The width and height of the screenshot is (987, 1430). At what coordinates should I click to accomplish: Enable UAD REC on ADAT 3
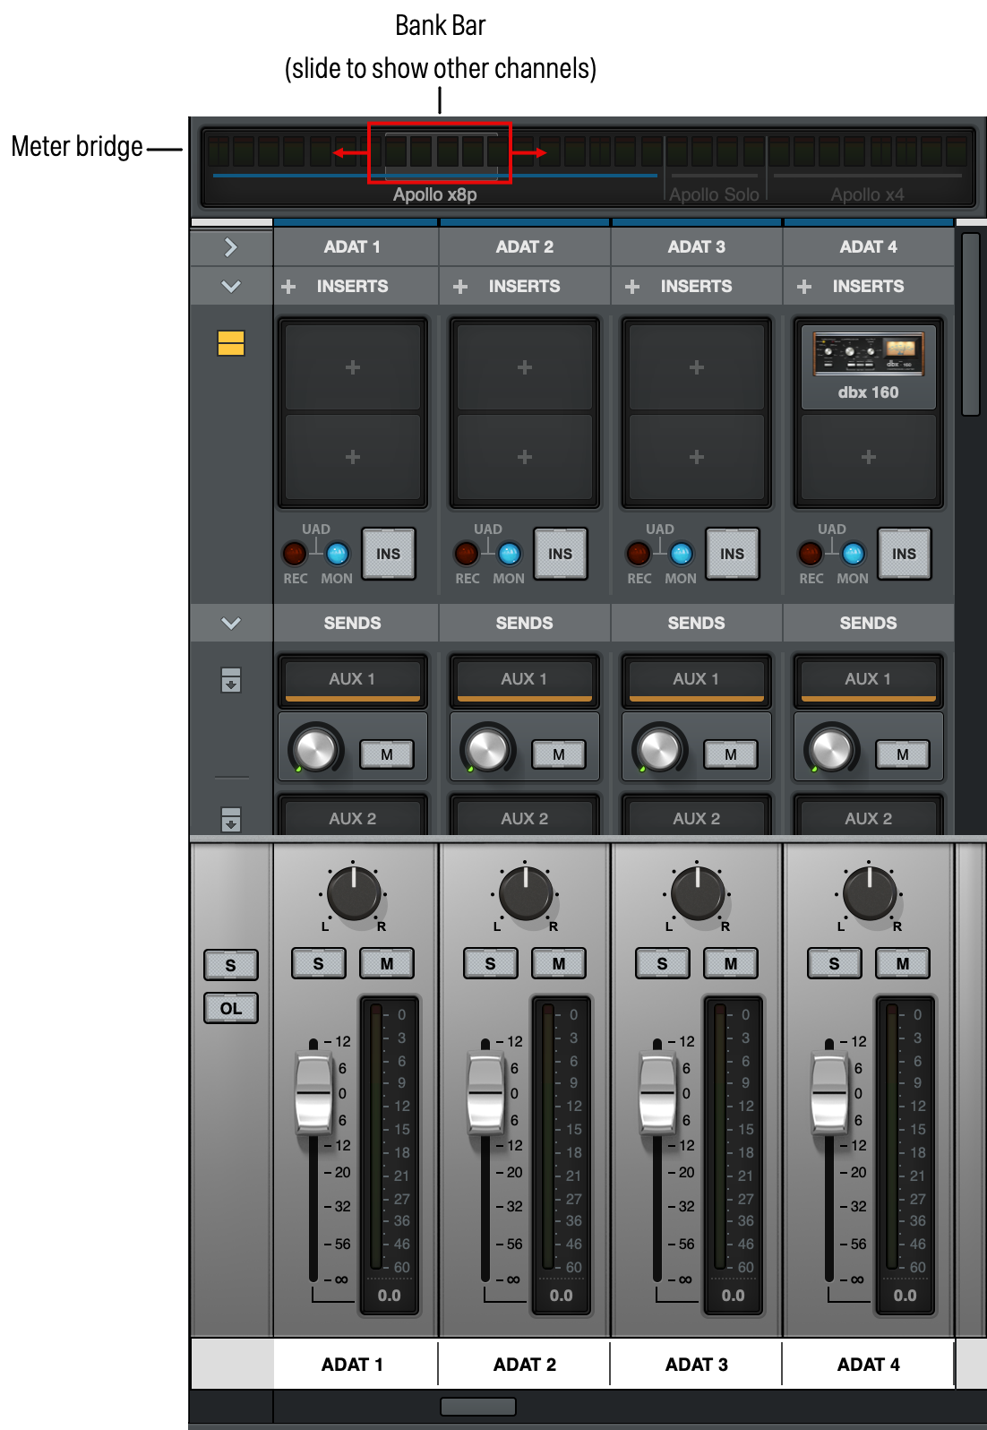(x=639, y=554)
